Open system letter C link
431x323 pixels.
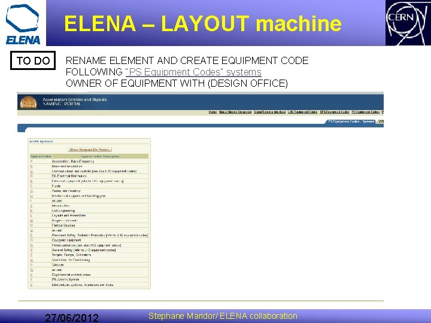31,171
